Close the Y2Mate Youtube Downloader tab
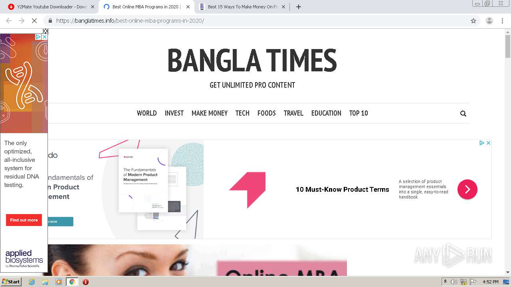This screenshot has width=511, height=287. (x=93, y=7)
